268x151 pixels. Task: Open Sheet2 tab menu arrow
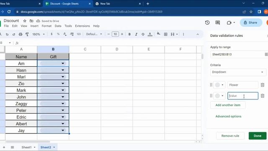coord(54,147)
